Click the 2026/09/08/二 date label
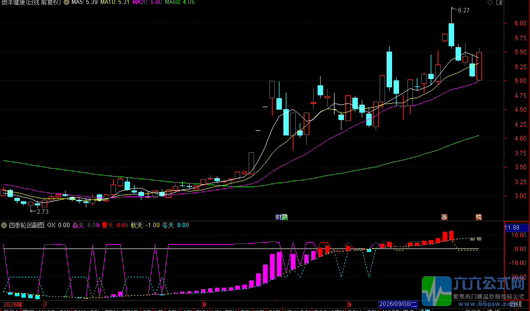 (398, 304)
